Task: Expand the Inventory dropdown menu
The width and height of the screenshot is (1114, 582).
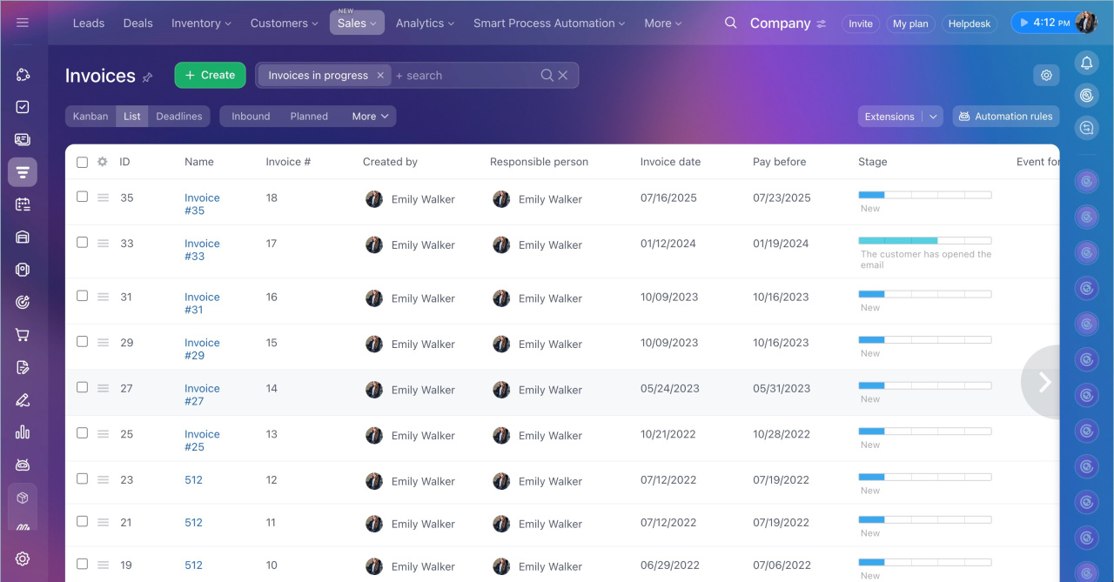Action: pyautogui.click(x=201, y=23)
